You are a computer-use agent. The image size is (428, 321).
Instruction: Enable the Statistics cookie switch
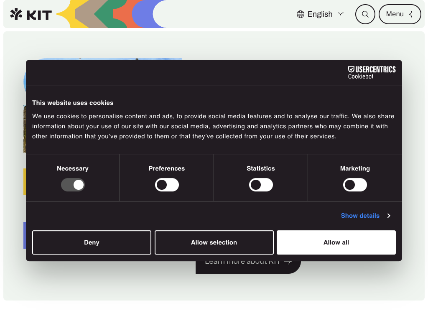[x=261, y=185]
